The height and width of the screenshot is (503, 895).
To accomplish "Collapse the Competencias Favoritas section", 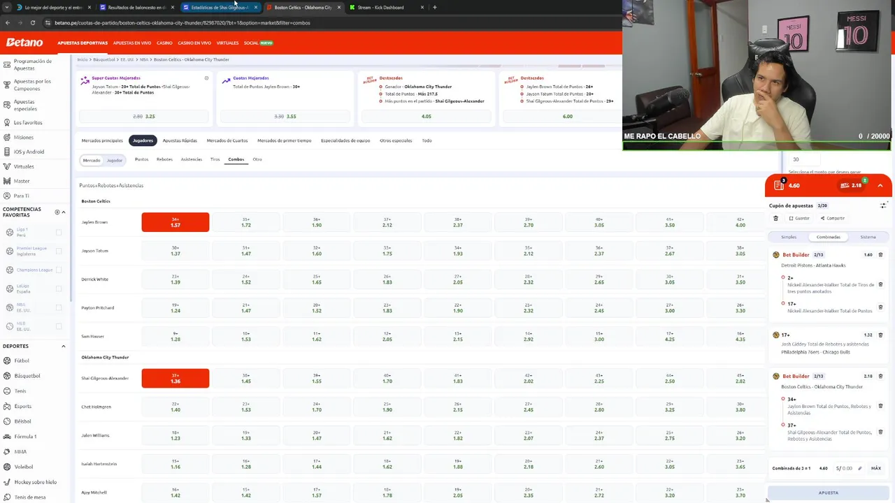I will (x=64, y=212).
